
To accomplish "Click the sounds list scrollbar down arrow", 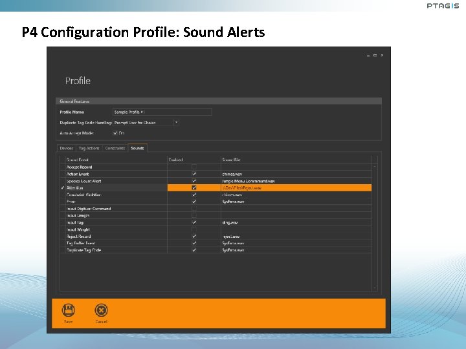I will 375,288.
